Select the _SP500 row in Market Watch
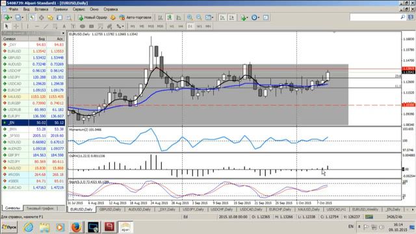This screenshot has width=416, height=234. click(x=33, y=136)
